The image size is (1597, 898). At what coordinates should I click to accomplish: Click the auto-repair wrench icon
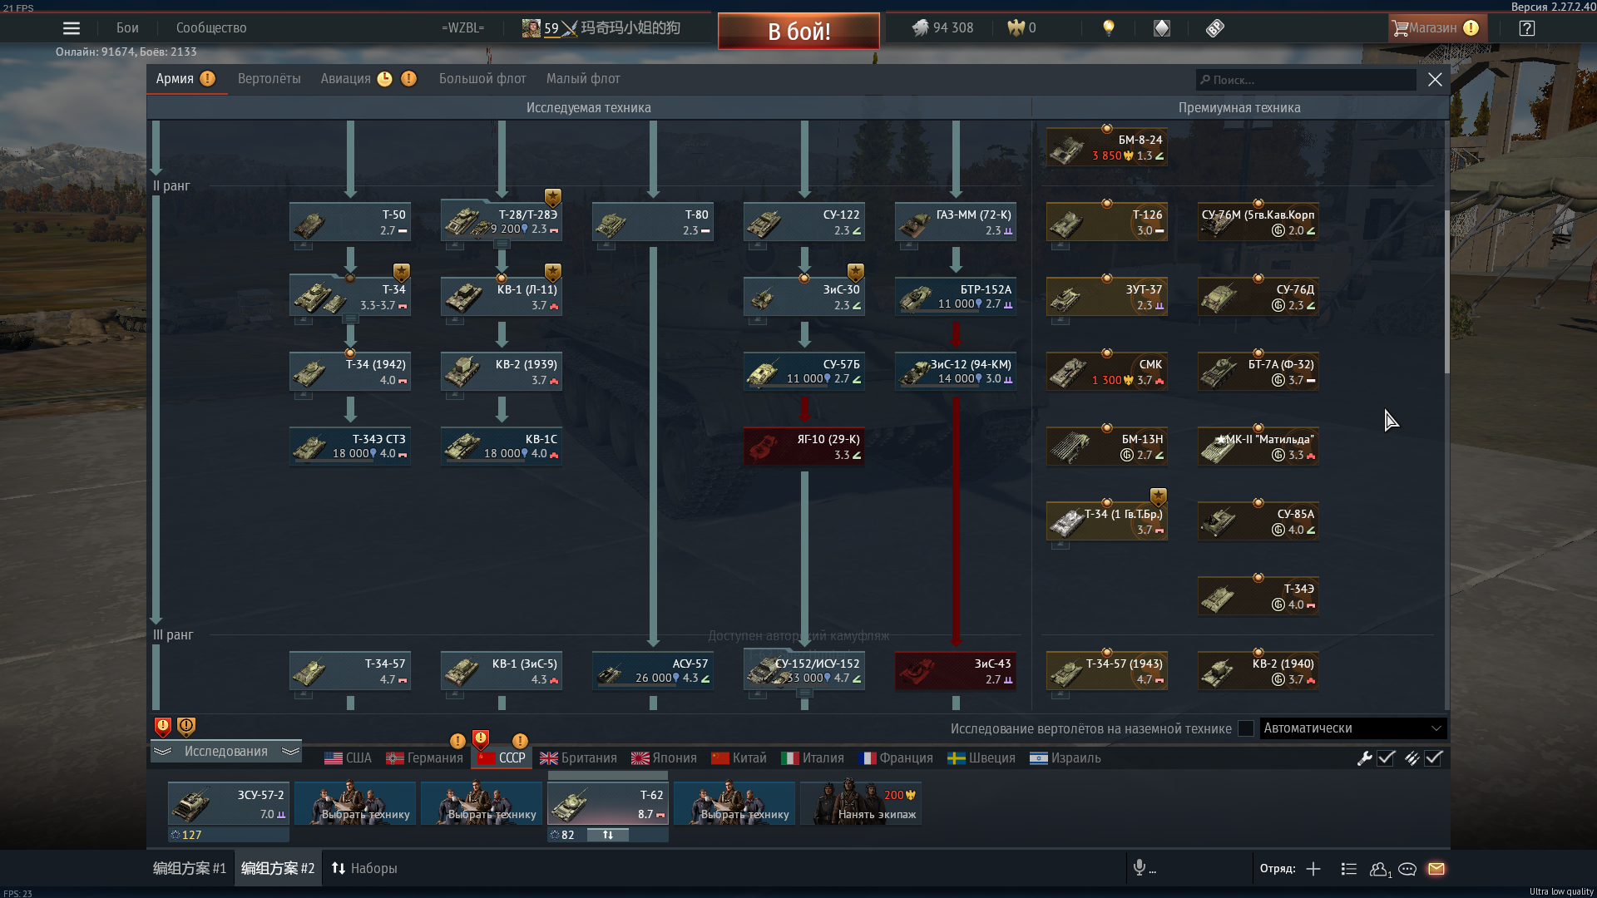pyautogui.click(x=1365, y=758)
